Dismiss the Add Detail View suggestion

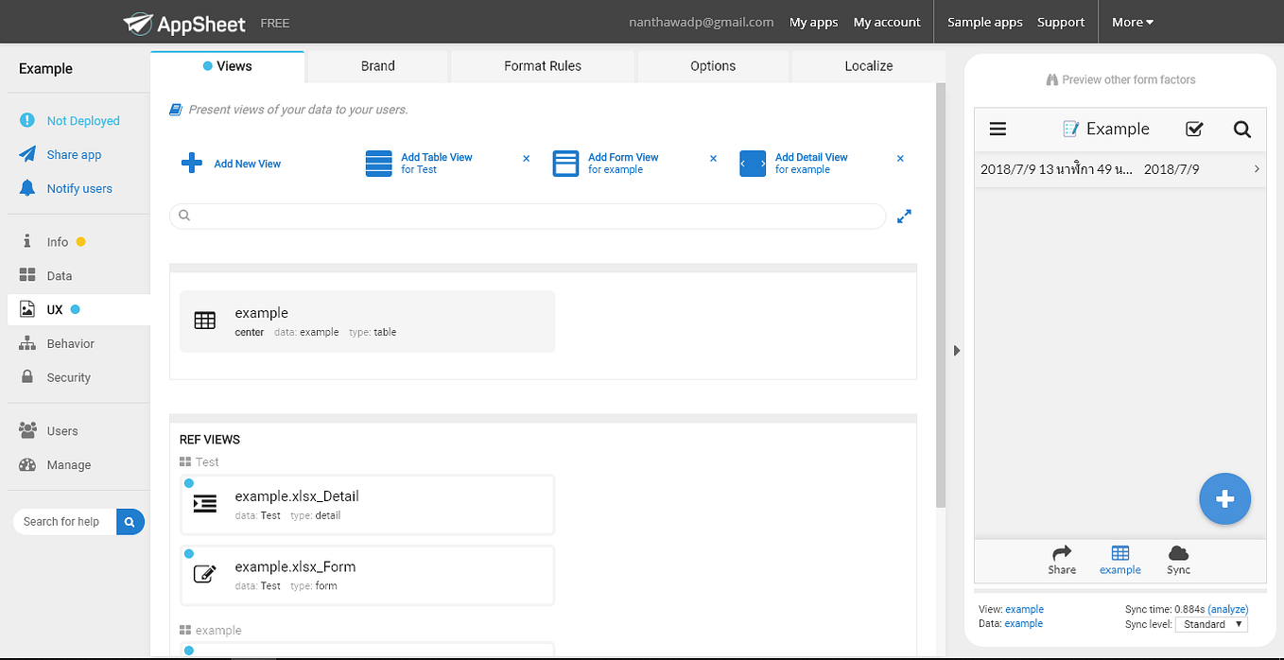click(901, 158)
